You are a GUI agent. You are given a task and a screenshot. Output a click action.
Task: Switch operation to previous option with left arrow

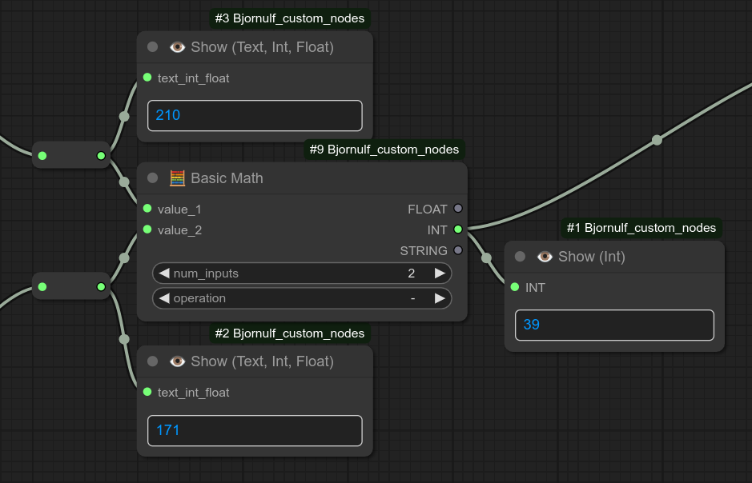164,298
